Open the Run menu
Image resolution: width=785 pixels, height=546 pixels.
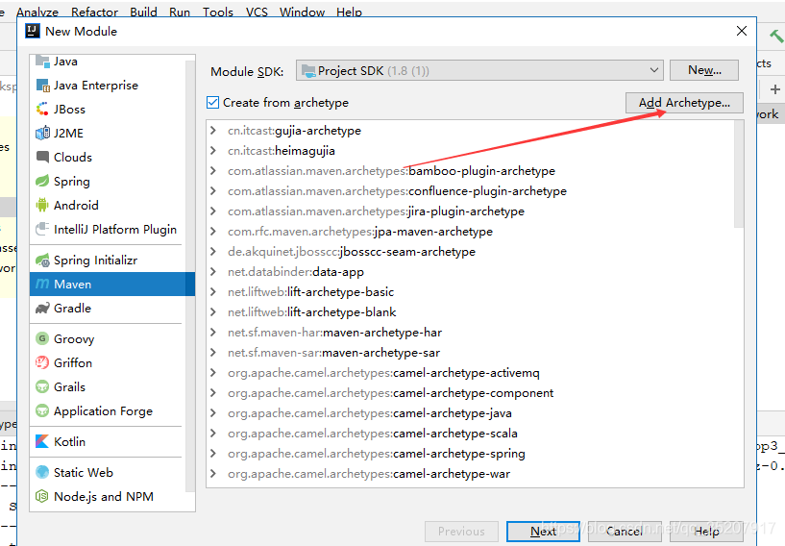coord(180,12)
